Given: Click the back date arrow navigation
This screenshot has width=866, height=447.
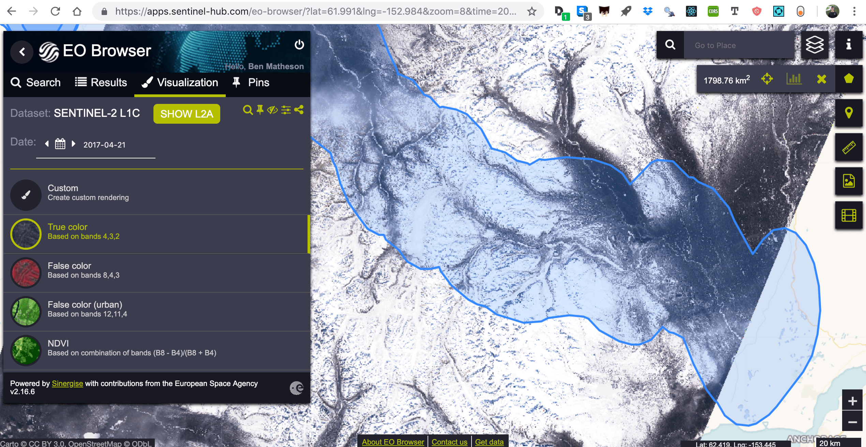Looking at the screenshot, I should [x=47, y=144].
